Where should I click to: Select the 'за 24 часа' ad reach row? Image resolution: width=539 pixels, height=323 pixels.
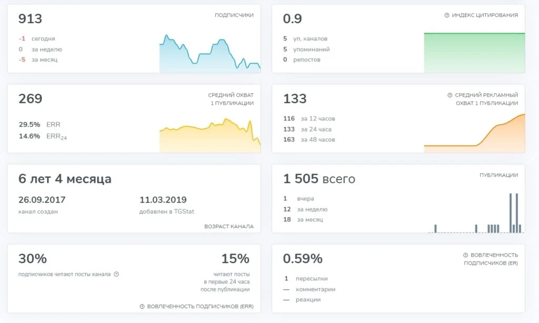pyautogui.click(x=307, y=129)
